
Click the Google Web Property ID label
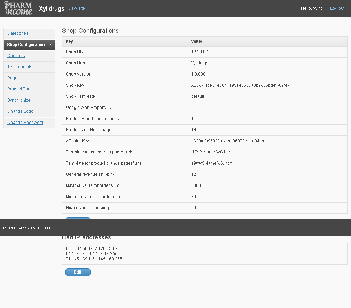tap(88, 108)
